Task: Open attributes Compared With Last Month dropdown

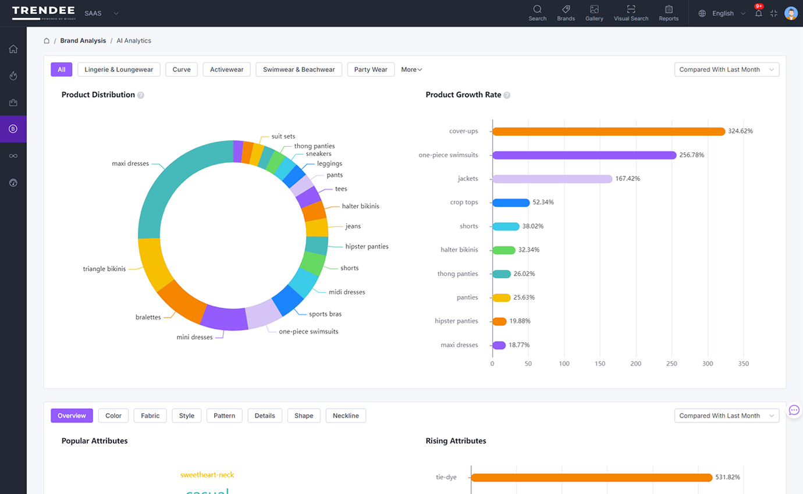Action: (727, 416)
